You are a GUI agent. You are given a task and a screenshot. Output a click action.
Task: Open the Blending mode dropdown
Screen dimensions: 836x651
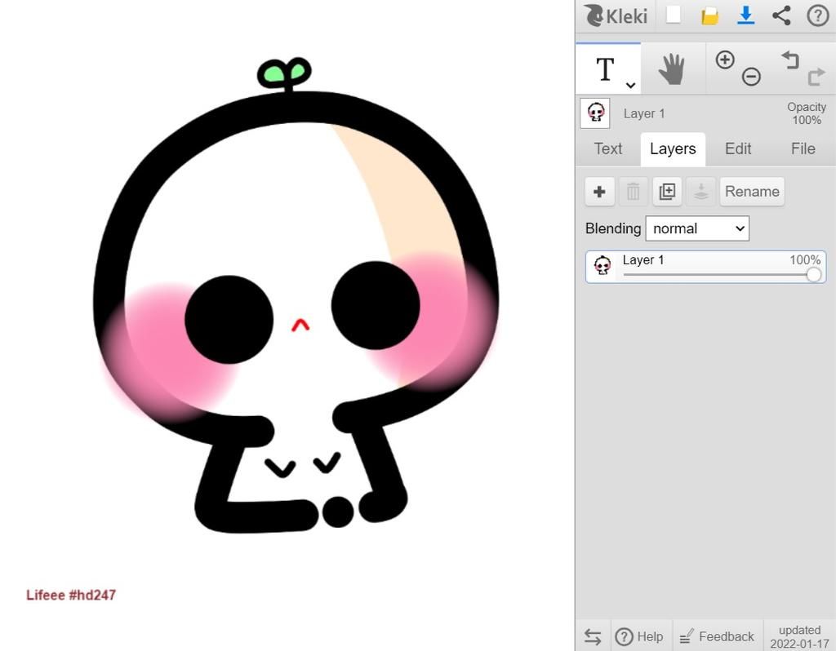point(697,228)
